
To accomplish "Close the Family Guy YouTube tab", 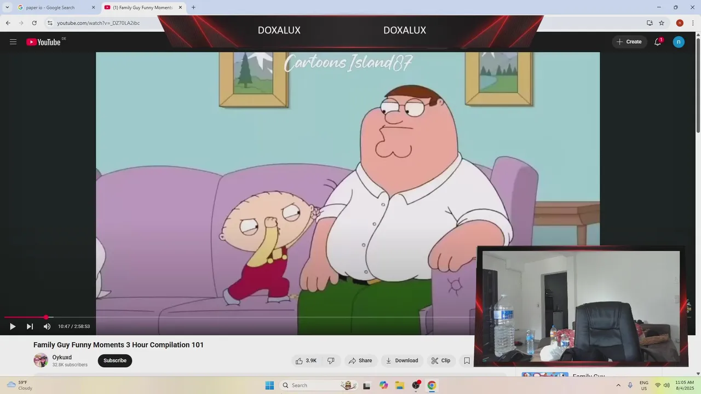I will pyautogui.click(x=180, y=8).
